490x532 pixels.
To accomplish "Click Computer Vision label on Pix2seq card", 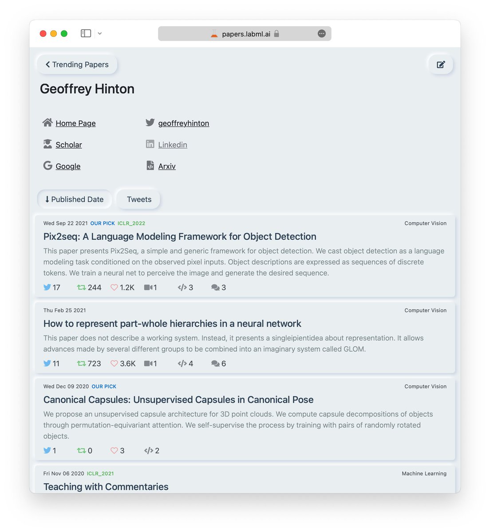I will [x=425, y=223].
